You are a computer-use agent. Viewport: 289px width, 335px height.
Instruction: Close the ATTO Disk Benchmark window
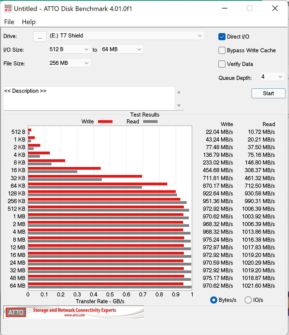(275, 8)
